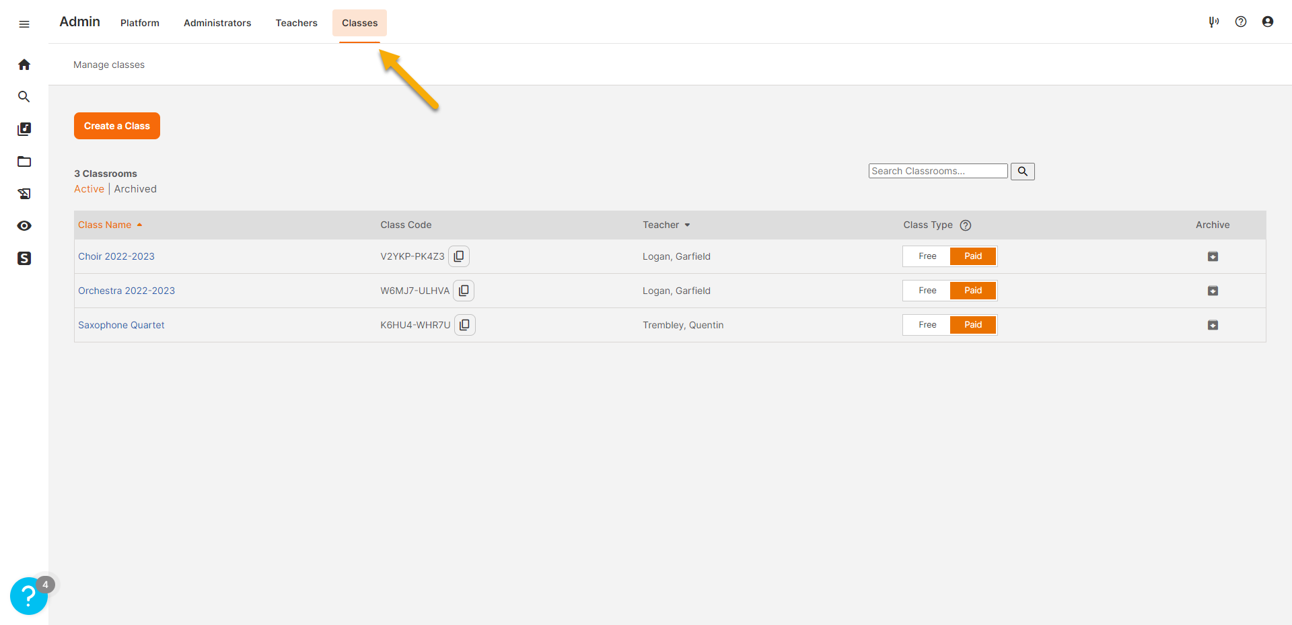The image size is (1292, 625).
Task: Open the tuner icon in top bar
Action: 1214,22
